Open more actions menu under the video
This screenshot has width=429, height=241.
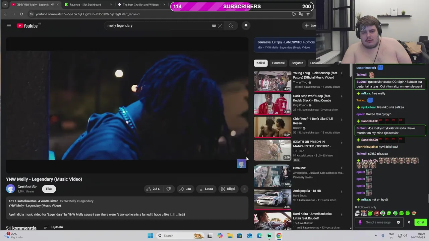coord(244,189)
